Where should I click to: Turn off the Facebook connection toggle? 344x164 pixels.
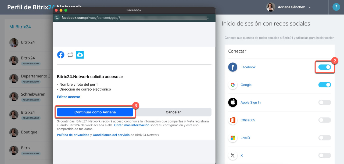(x=325, y=67)
